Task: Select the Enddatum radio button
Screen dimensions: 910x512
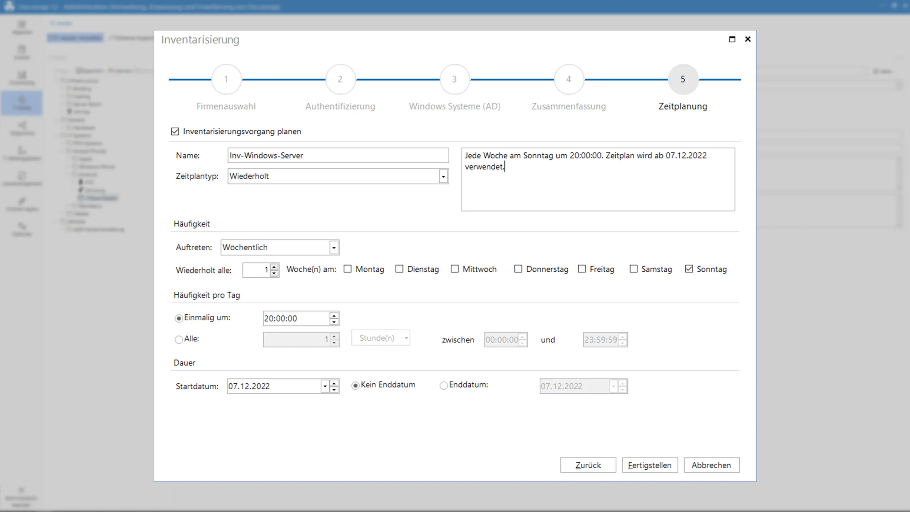Action: pos(443,385)
